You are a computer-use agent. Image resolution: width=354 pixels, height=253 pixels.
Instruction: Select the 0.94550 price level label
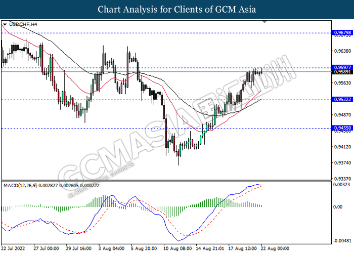tap(342, 128)
